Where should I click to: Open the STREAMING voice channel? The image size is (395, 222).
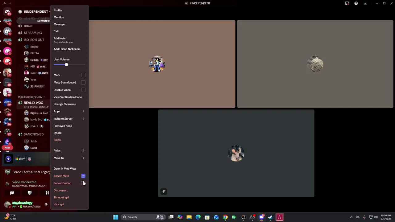(33, 33)
